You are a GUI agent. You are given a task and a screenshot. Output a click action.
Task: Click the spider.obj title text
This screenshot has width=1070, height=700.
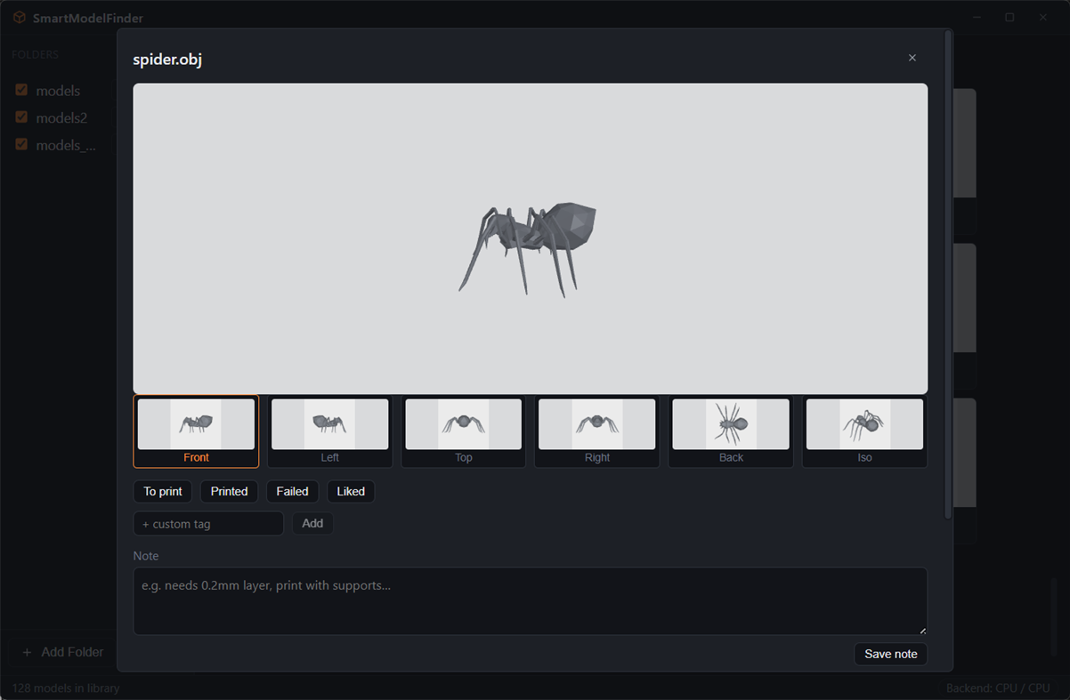point(167,60)
